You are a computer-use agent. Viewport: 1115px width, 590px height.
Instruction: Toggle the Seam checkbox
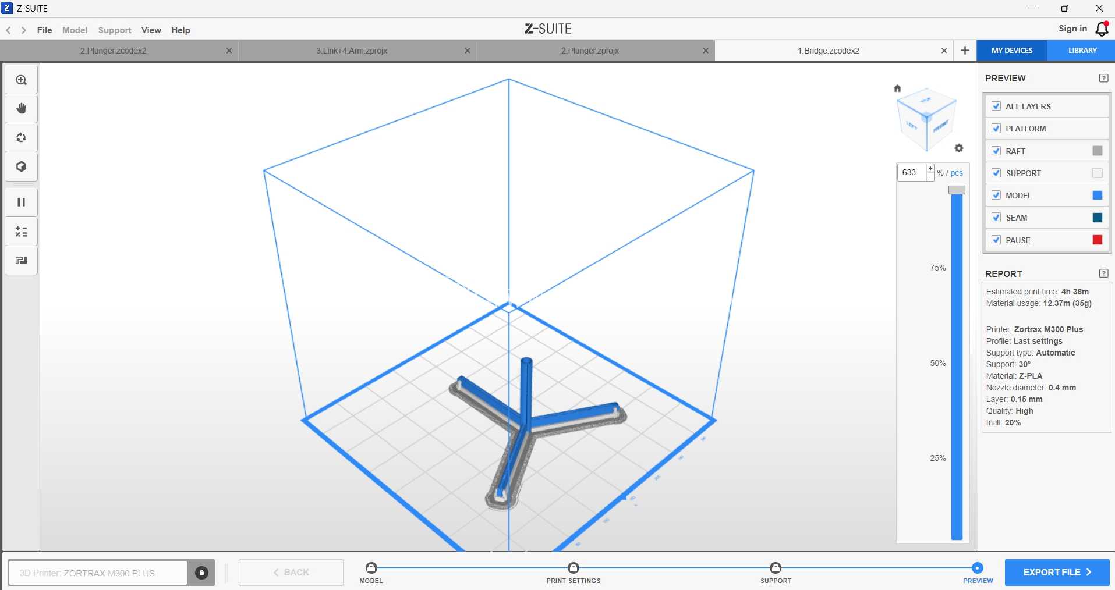pos(996,217)
